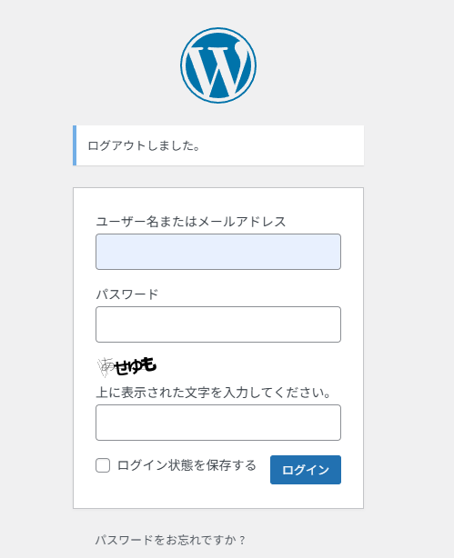This screenshot has width=454, height=558.
Task: Click the white W inside the logo
Action: (218, 67)
